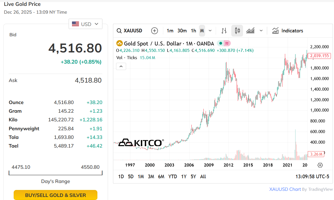Click the Gold Spot symbol logo
The width and height of the screenshot is (334, 200).
pos(119,44)
